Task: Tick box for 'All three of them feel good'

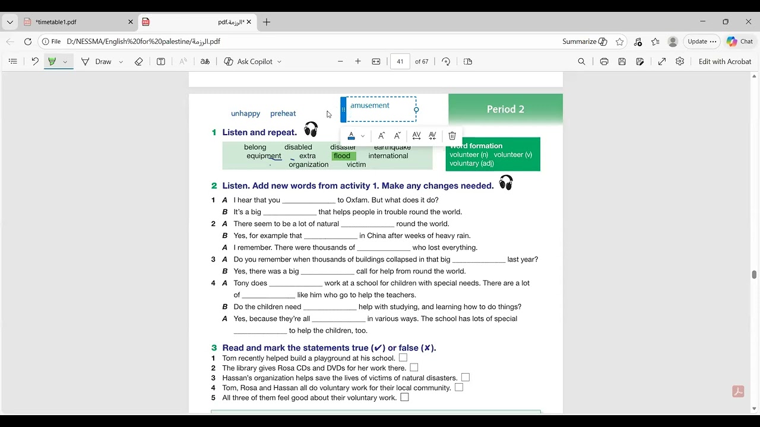Action: pos(404,397)
